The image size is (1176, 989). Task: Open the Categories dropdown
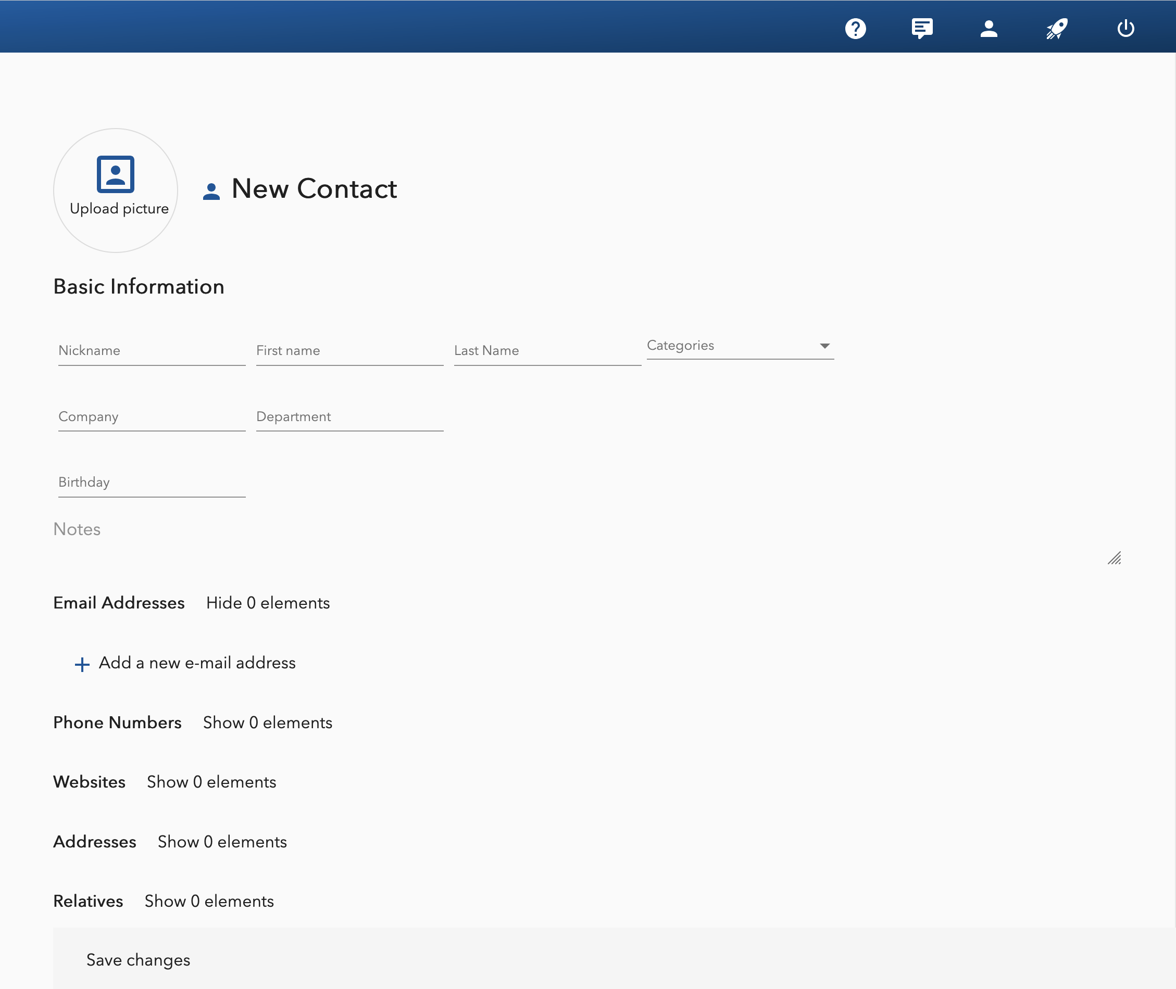pos(740,346)
